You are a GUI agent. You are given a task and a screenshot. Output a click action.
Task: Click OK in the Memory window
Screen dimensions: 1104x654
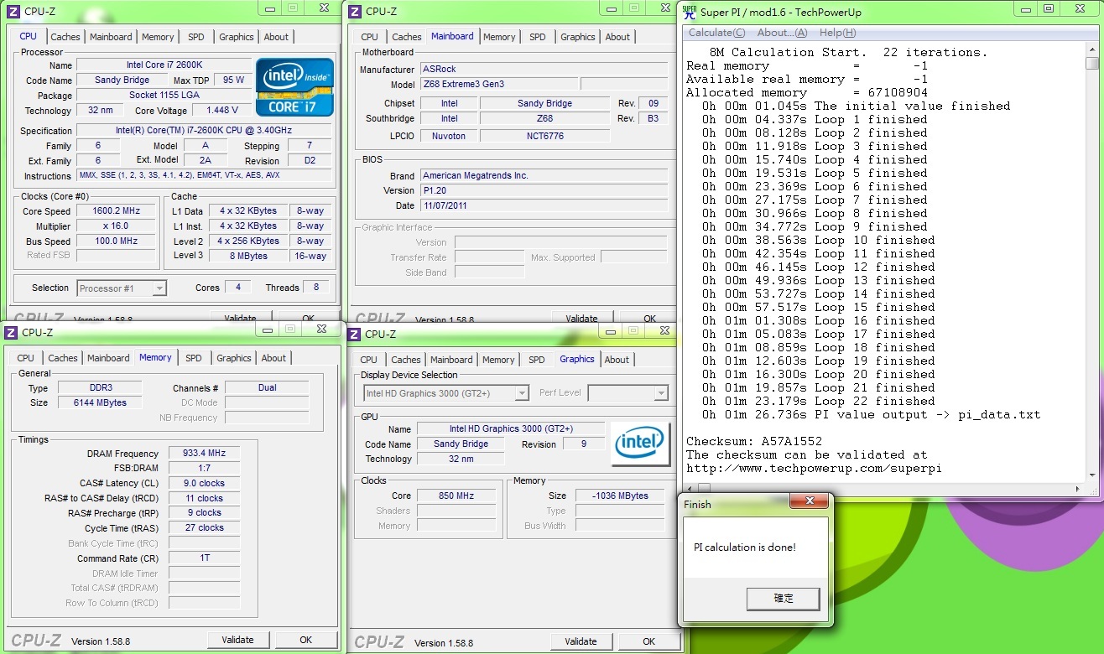coord(306,640)
